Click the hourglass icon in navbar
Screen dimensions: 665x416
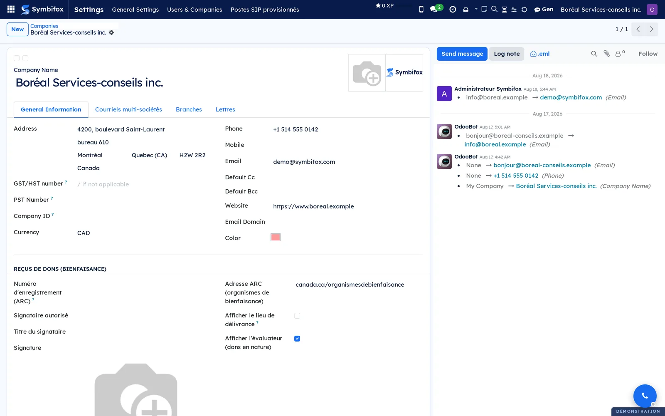pyautogui.click(x=504, y=9)
